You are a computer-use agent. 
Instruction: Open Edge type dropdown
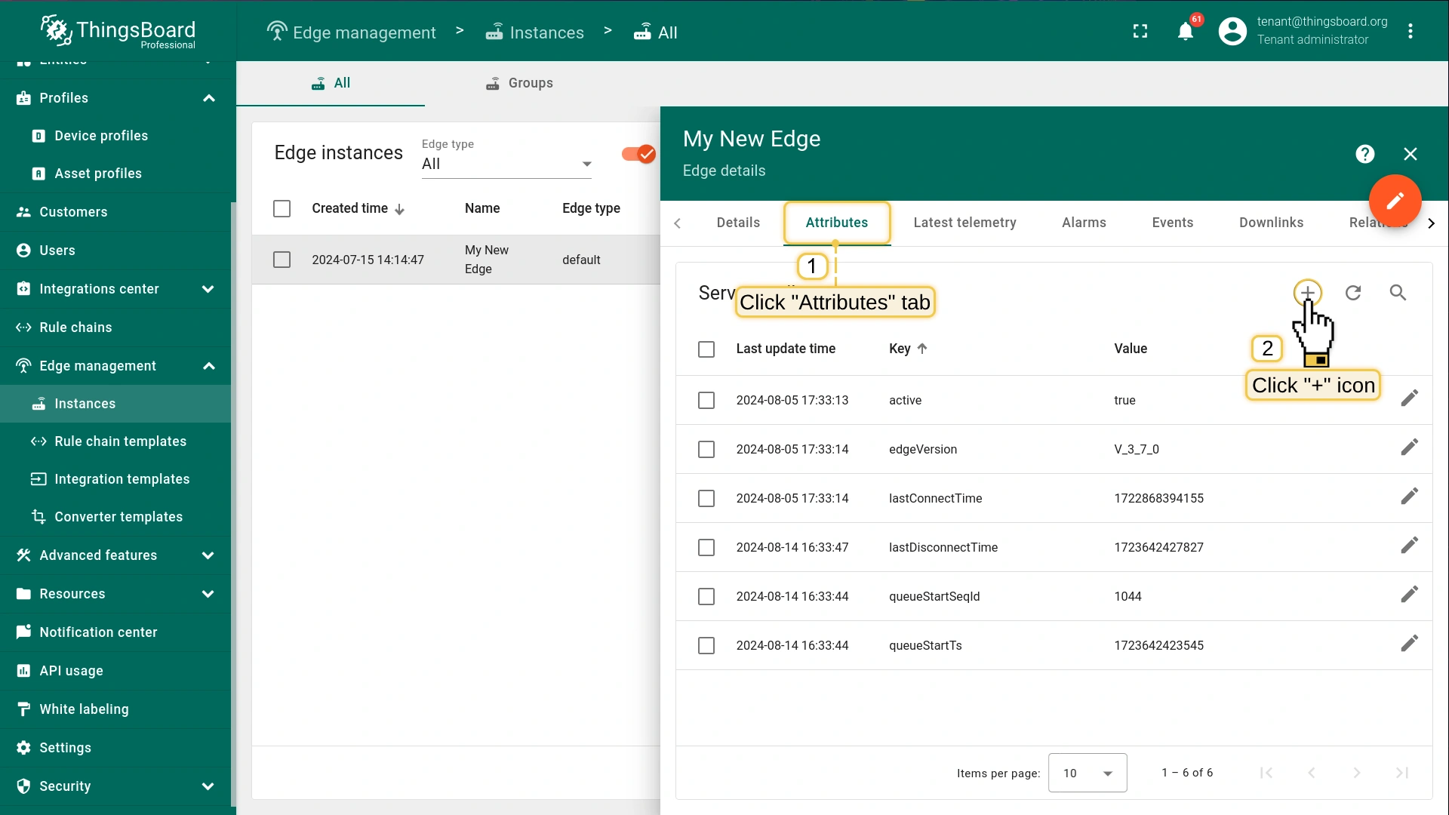pyautogui.click(x=506, y=164)
